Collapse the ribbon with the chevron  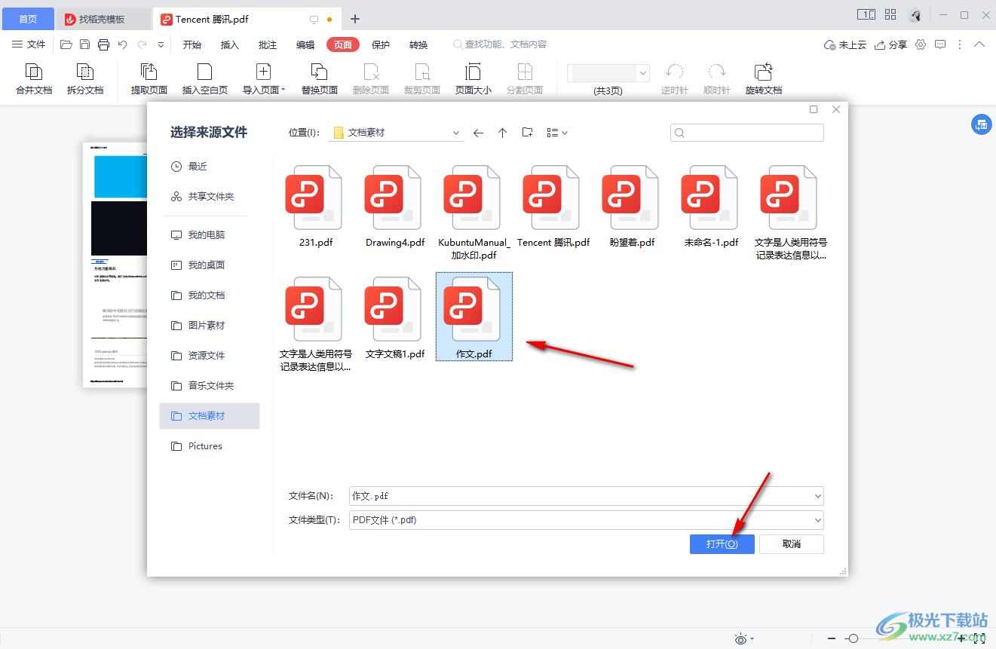[979, 44]
